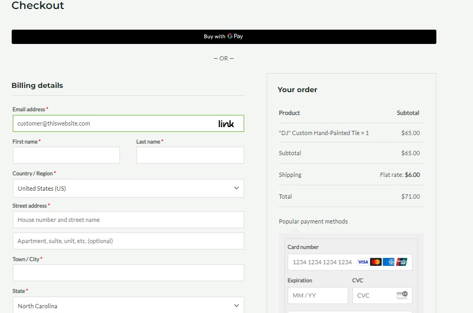Click the American Express logo
This screenshot has height=313, width=473.
point(389,262)
